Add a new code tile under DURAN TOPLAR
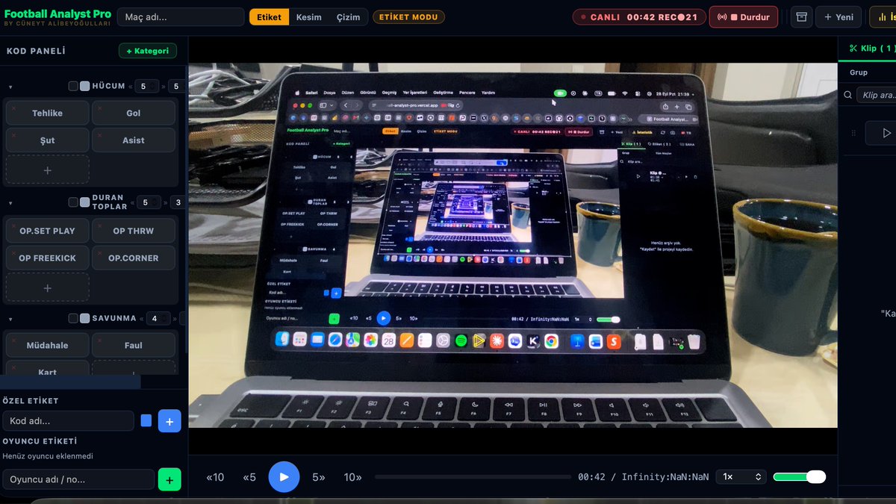 pyautogui.click(x=48, y=287)
